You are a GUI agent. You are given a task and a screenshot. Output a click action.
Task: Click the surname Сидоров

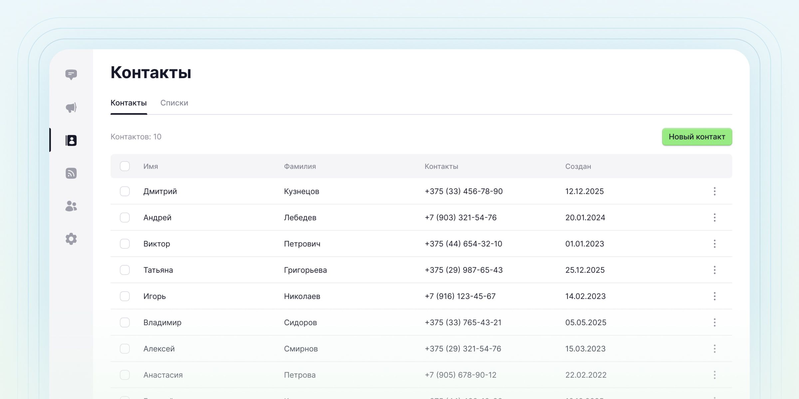pyautogui.click(x=300, y=323)
